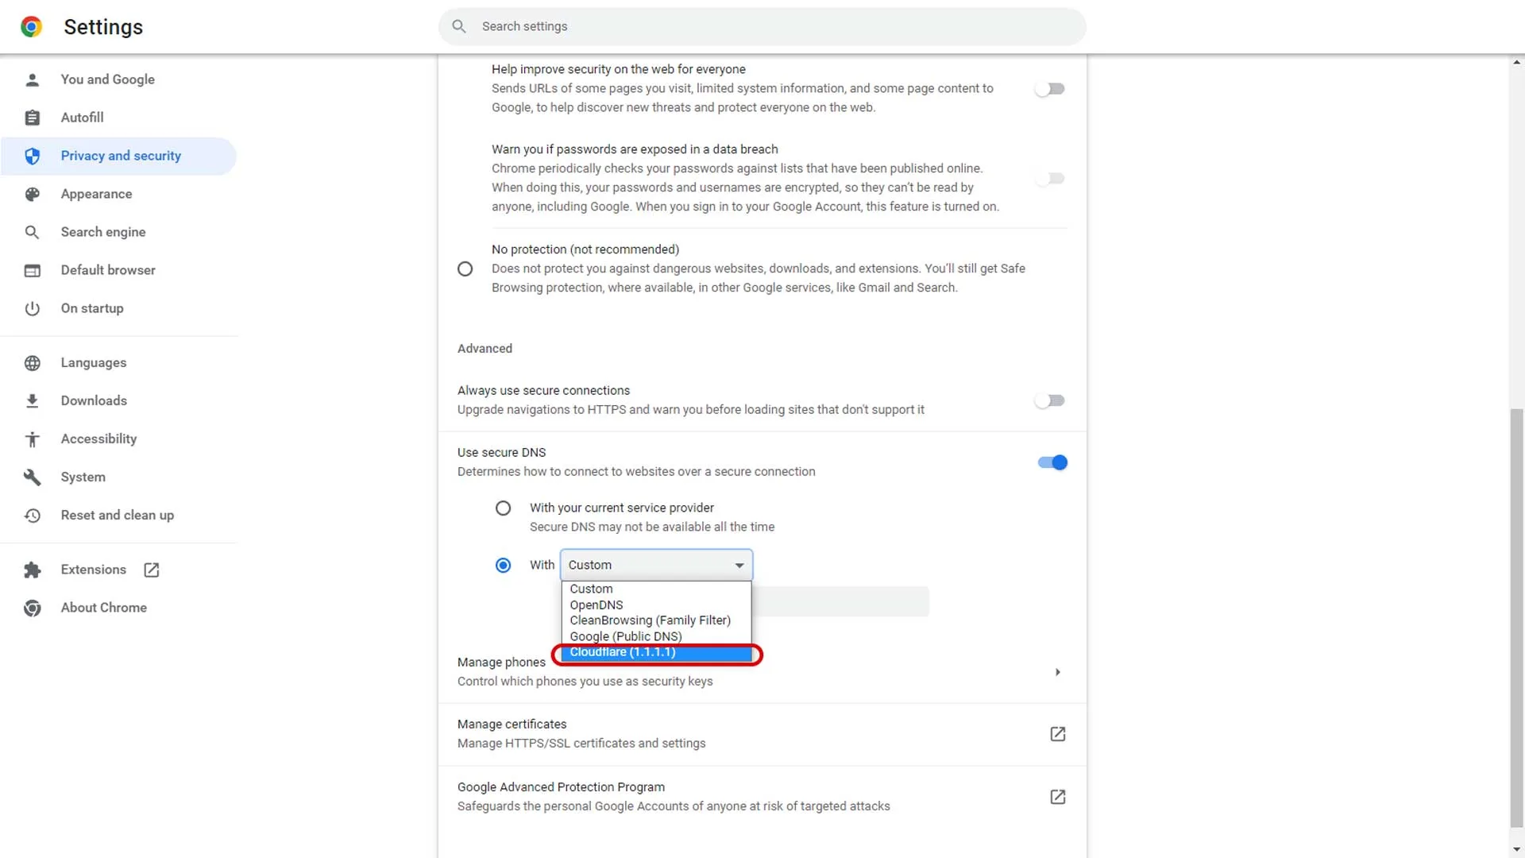Viewport: 1525px width, 858px height.
Task: Click the Reset and clean up history icon
Action: click(x=33, y=516)
